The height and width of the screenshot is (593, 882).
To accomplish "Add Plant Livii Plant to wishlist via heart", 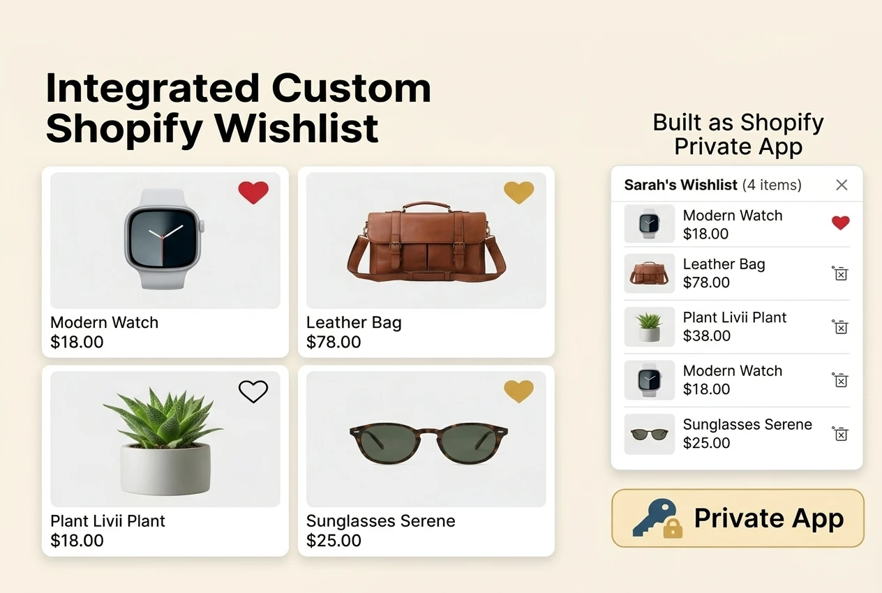I will [x=253, y=391].
